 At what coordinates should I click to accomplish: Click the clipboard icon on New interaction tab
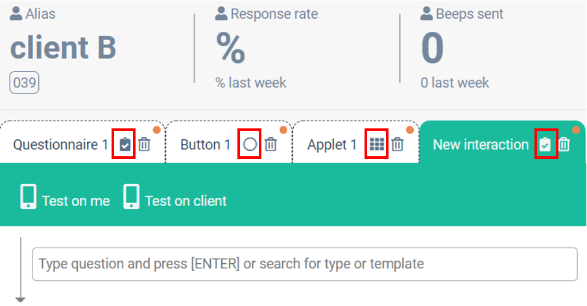(545, 145)
